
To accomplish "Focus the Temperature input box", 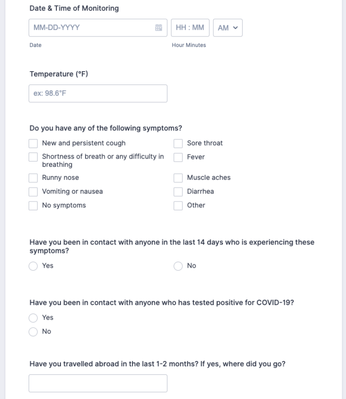I will coord(98,93).
